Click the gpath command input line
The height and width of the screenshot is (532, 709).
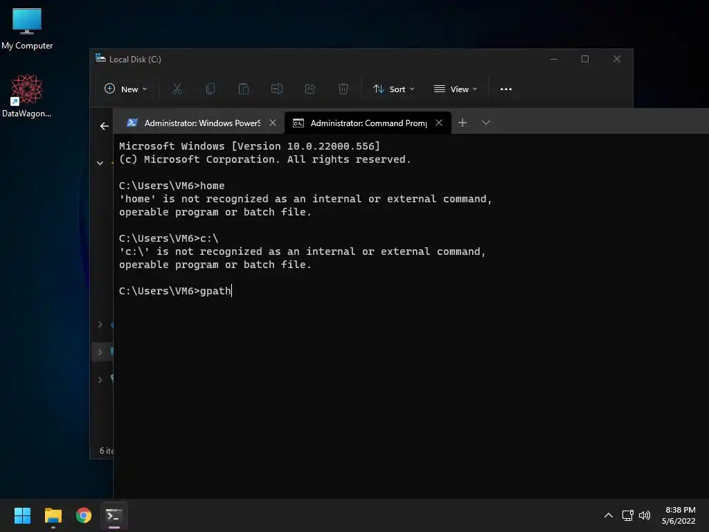[175, 291]
